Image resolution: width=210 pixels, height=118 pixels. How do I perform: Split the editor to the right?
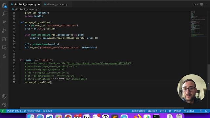click(201, 4)
